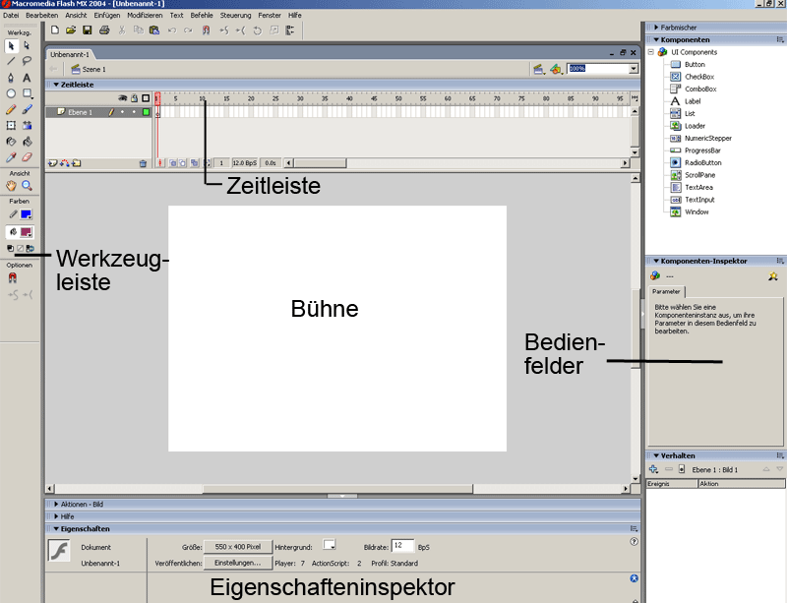Screen dimensions: 787x603
Task: Select the Hand tool
Action: 11,185
